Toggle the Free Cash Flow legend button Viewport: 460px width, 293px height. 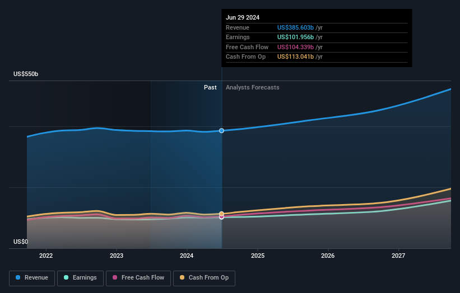coord(138,278)
